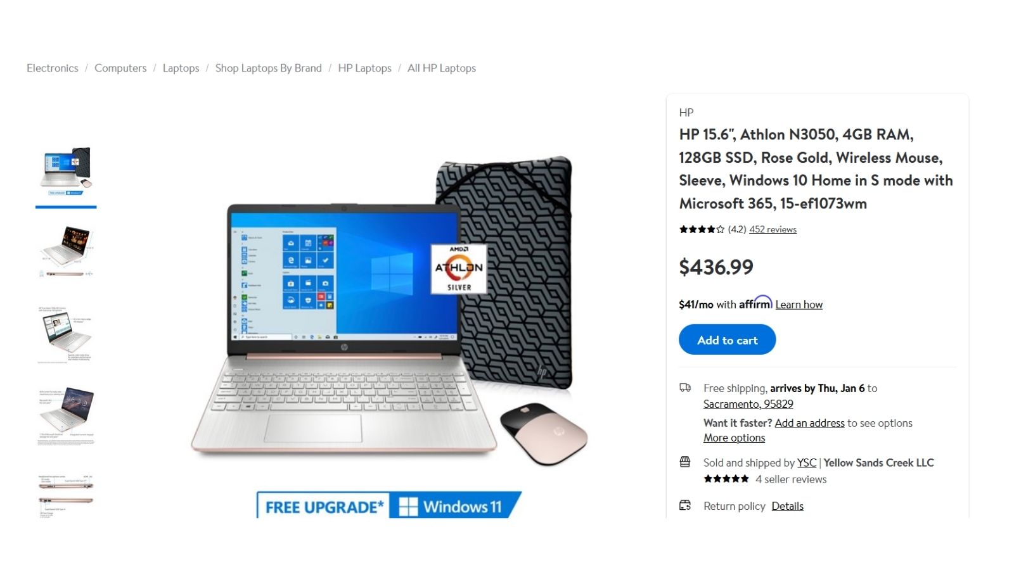Change delivery location Sacramento, 95829
Screen dimensions: 1014x570
748,404
